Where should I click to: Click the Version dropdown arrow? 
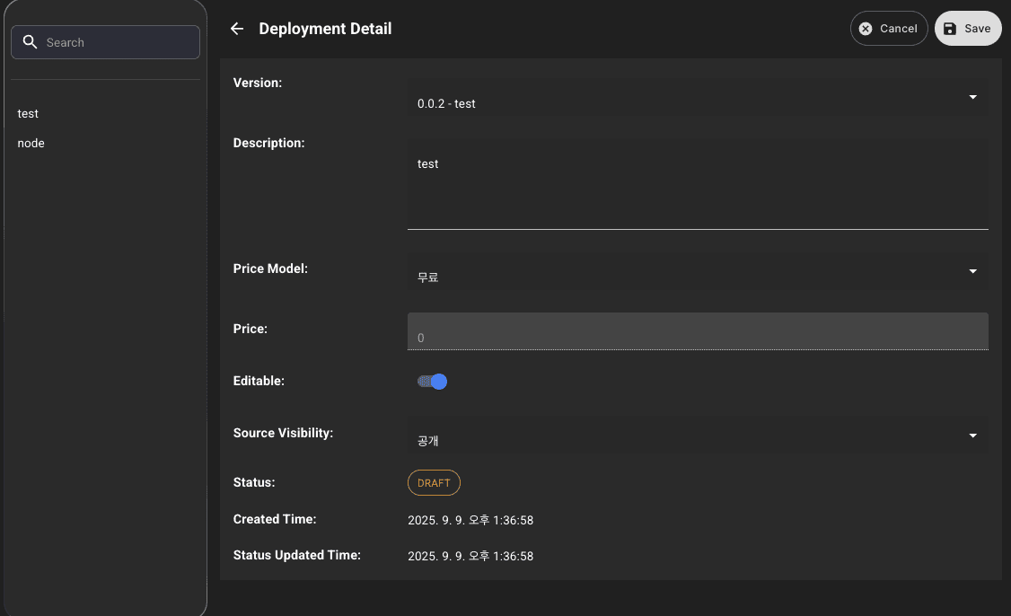973,97
